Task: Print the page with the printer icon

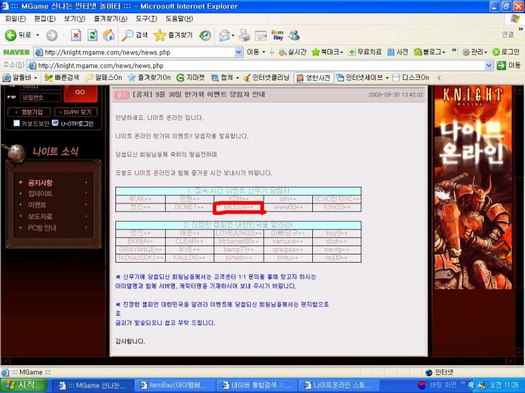Action: click(245, 35)
